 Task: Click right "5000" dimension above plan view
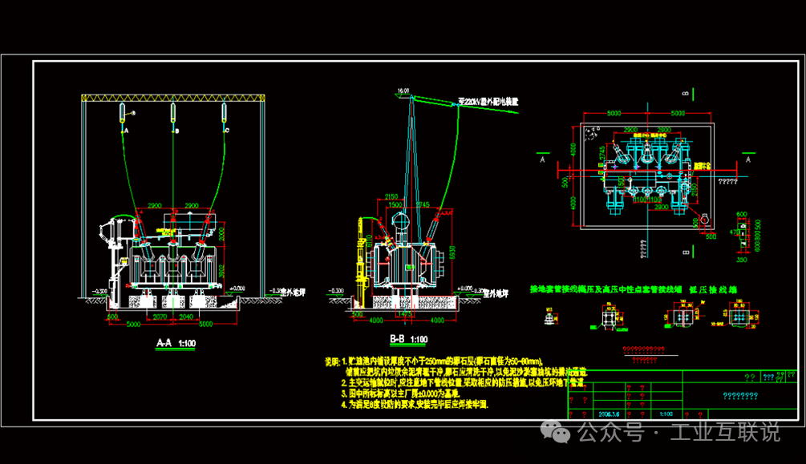pos(678,113)
